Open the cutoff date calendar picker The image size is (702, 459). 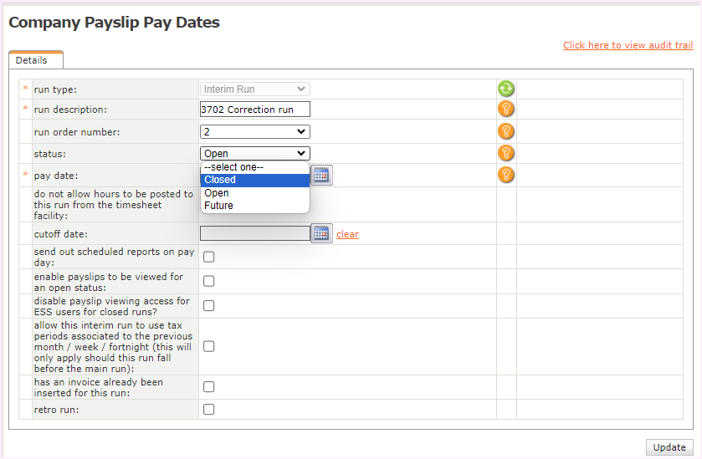[x=321, y=234]
